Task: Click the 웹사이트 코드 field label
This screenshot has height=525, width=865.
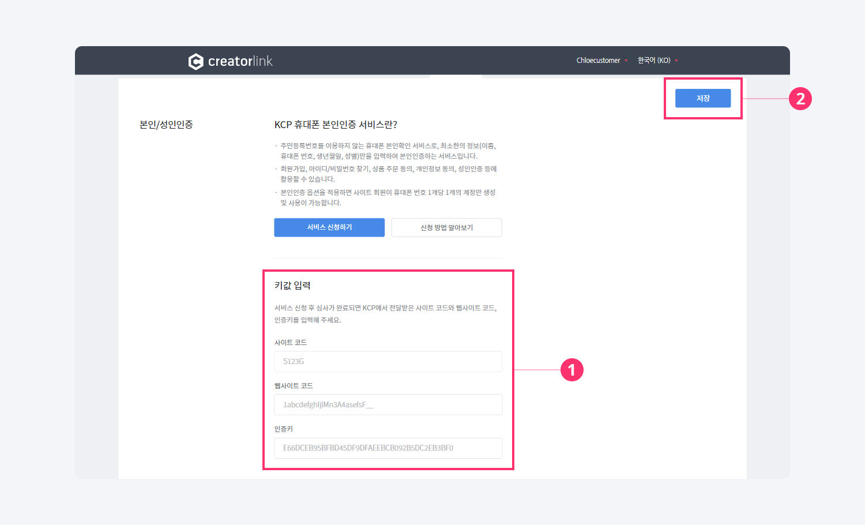Action: click(x=294, y=386)
